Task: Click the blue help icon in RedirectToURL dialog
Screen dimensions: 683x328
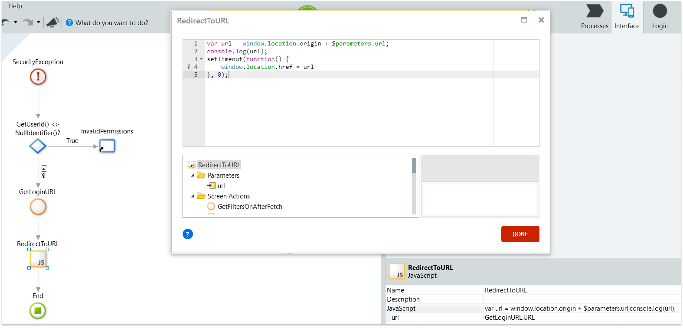Action: (188, 234)
